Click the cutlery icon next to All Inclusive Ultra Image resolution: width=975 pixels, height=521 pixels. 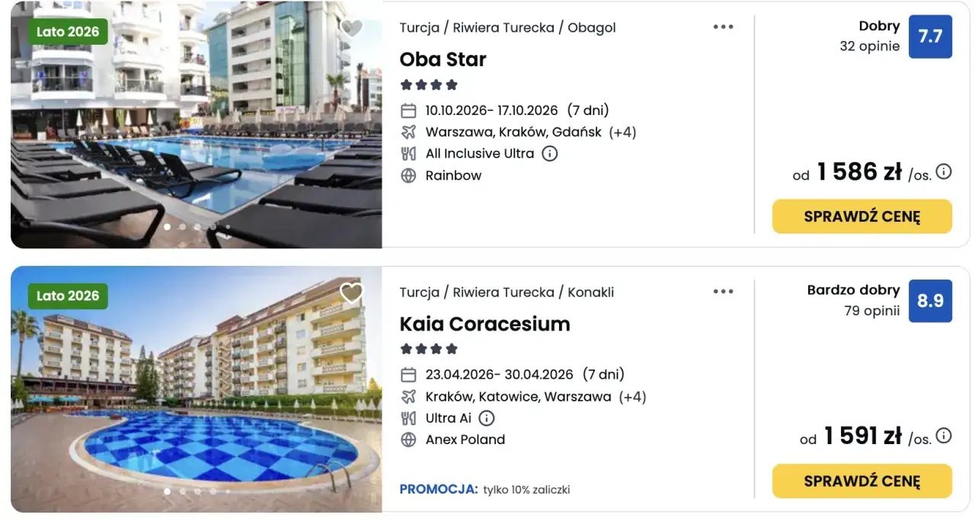pyautogui.click(x=408, y=153)
